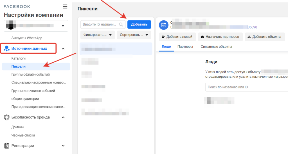The height and width of the screenshot is (154, 288).
Task: Click the Регистрации clipboard icon
Action: [x=7, y=146]
